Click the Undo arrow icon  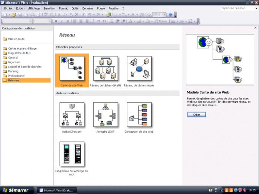[90, 15]
